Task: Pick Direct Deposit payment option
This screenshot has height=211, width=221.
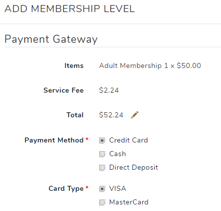Action: click(x=102, y=168)
